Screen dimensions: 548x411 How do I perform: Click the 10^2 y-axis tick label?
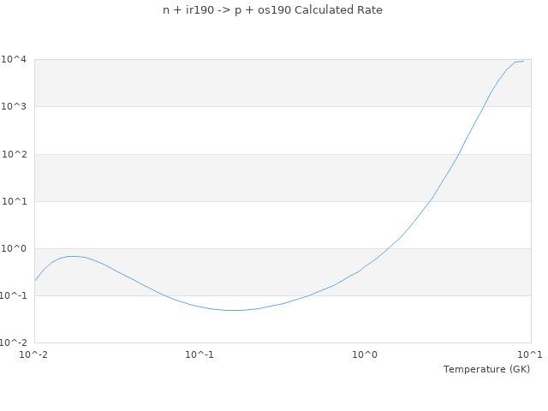coord(15,154)
